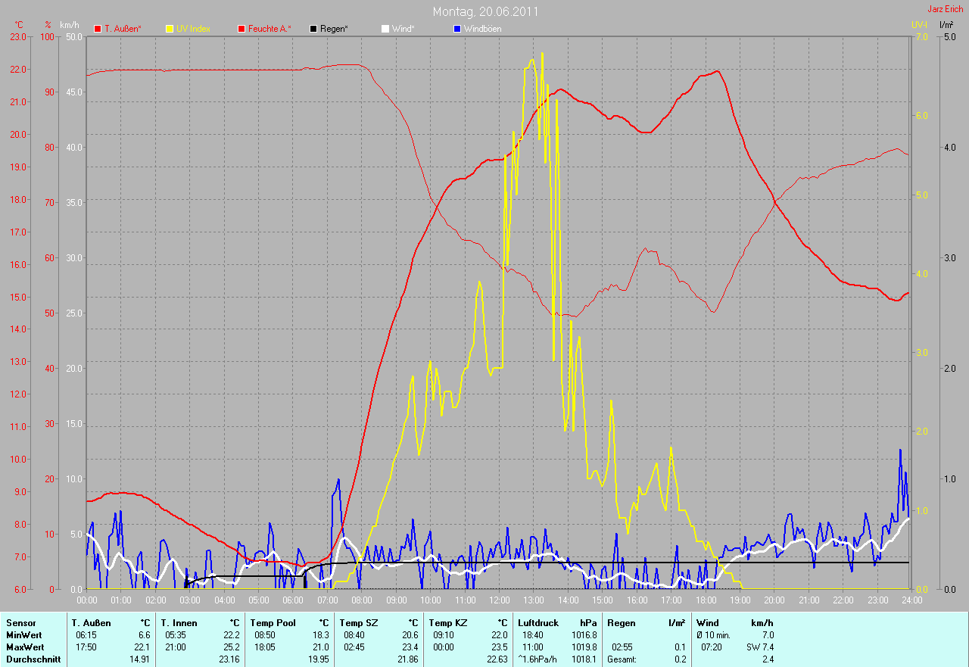The width and height of the screenshot is (969, 667).
Task: Select the "Regen*" legend label
Action: coord(335,29)
